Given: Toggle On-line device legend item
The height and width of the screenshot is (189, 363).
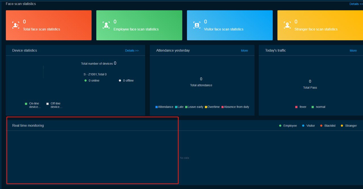Looking at the screenshot, I should click(33, 105).
